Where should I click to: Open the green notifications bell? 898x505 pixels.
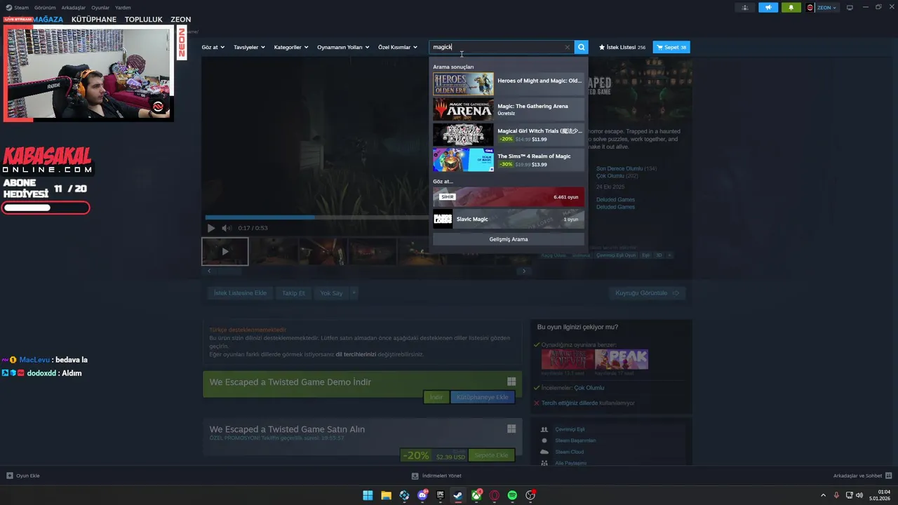[791, 8]
